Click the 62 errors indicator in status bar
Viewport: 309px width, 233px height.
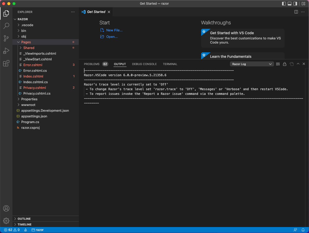coord(10,230)
